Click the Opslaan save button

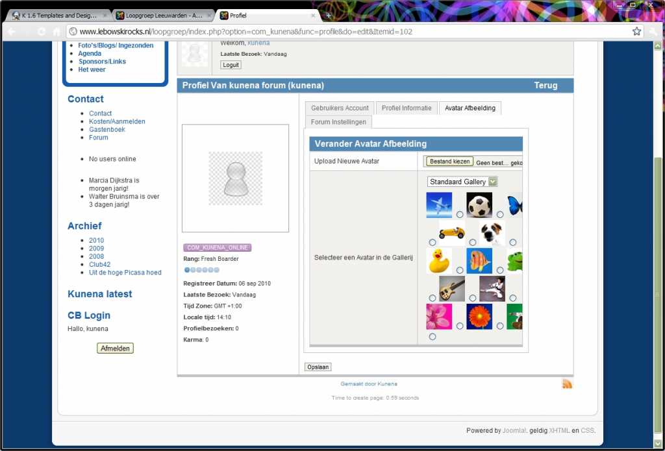pyautogui.click(x=318, y=367)
